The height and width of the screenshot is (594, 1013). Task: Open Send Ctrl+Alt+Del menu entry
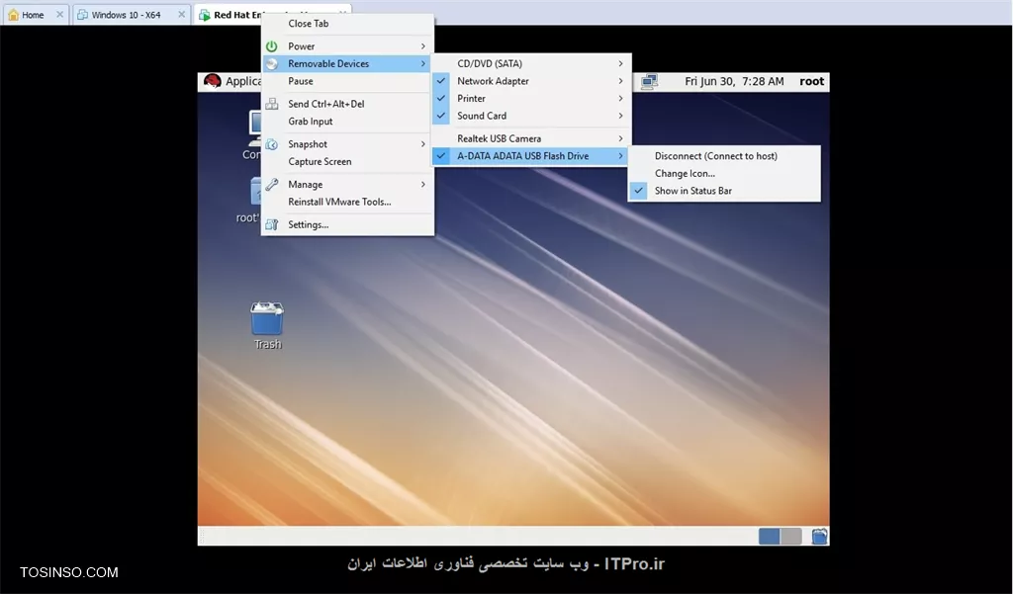(x=347, y=104)
